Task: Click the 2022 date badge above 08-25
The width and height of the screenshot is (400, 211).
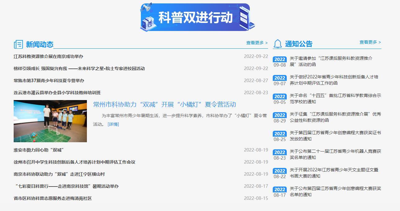Action: click(280, 134)
